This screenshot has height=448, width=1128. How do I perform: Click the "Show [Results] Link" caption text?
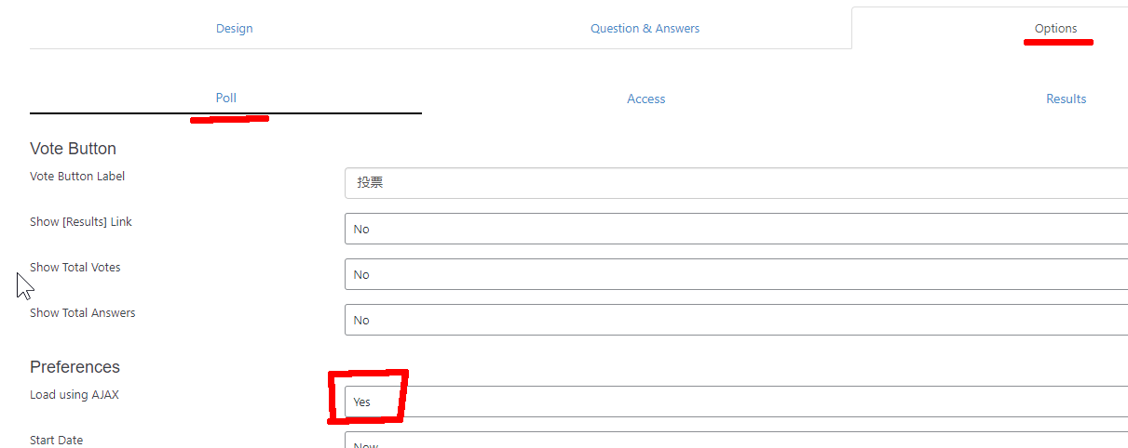(x=81, y=222)
